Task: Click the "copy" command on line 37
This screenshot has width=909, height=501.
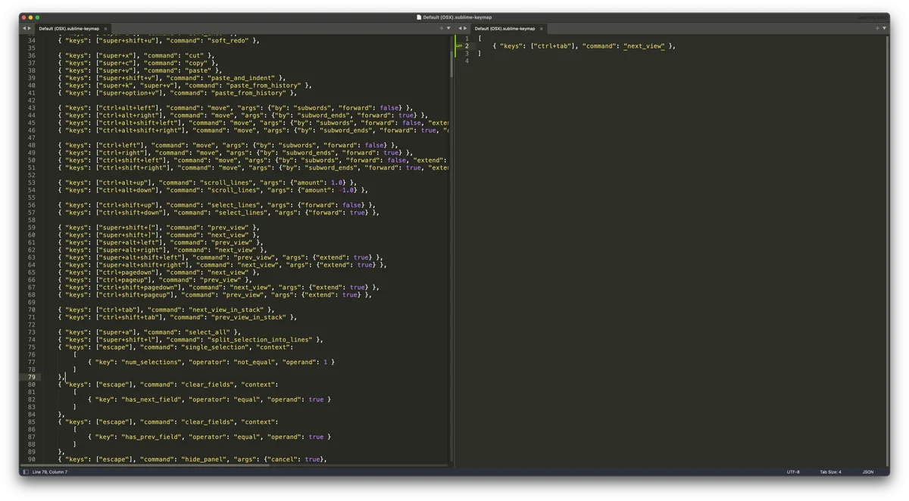Action: tap(196, 63)
